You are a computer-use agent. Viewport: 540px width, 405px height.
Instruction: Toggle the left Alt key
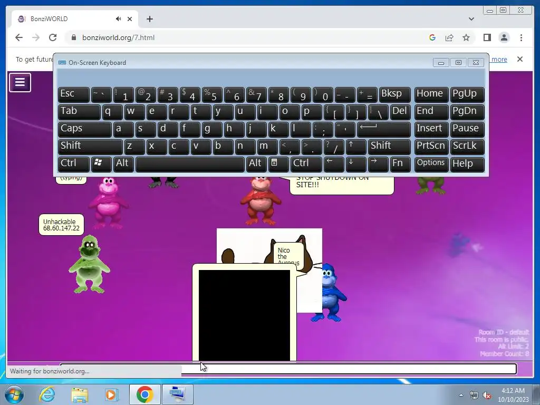[123, 164]
